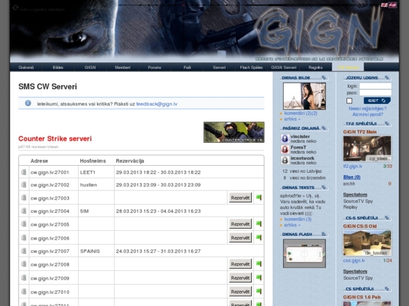The image size is (409, 306).
Task: Open the Flash Spēles menu item
Action: [251, 67]
